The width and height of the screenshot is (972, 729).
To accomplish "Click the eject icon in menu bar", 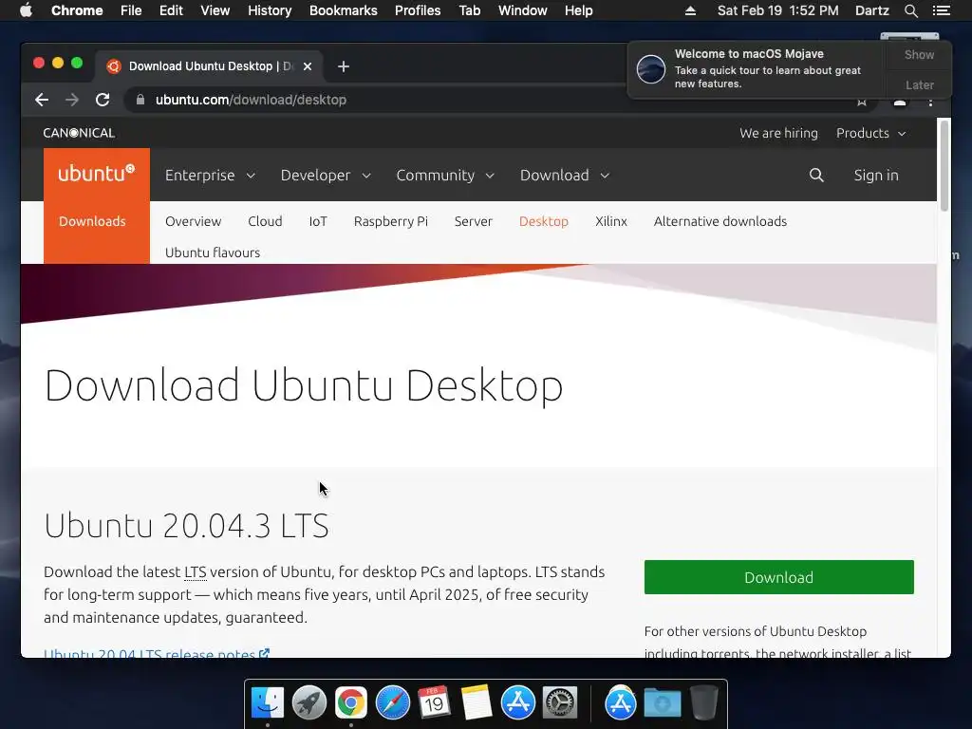I will point(690,10).
